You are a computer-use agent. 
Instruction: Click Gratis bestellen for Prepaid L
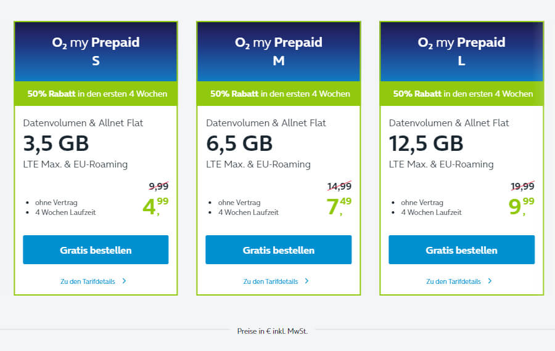coord(461,250)
